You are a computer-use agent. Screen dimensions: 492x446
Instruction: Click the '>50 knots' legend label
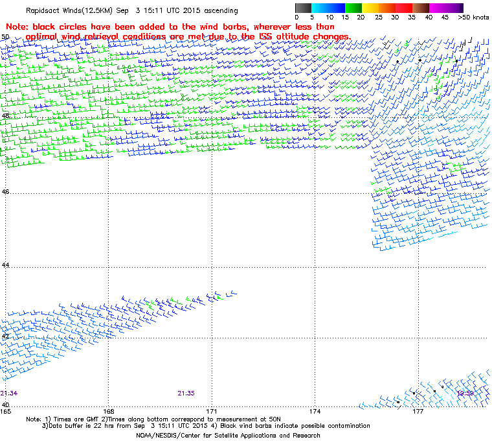pos(473,18)
